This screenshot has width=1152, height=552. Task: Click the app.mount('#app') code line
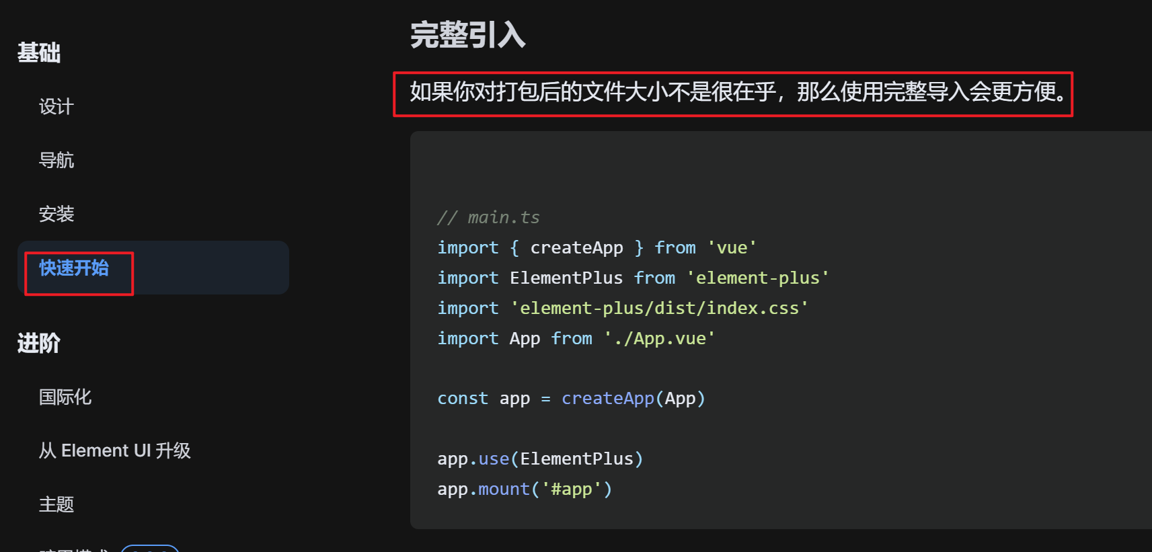tap(524, 488)
